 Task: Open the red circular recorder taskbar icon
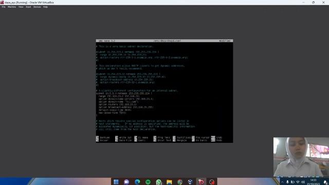pos(212,181)
